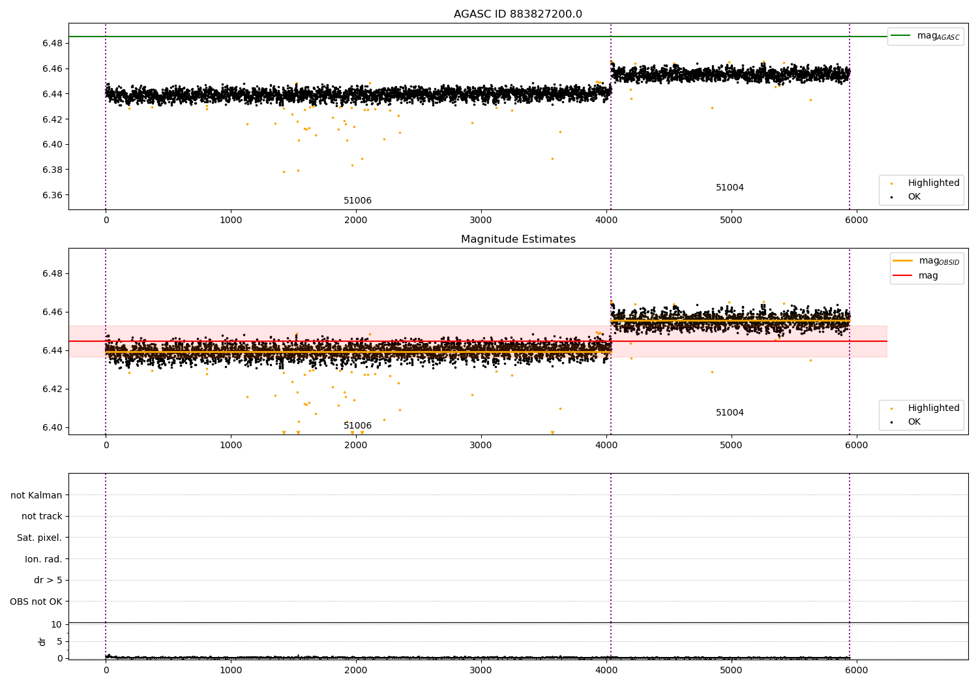Click the "OK" legend entry in Magnitude Estimates plot
The height and width of the screenshot is (685, 978).
pos(914,422)
